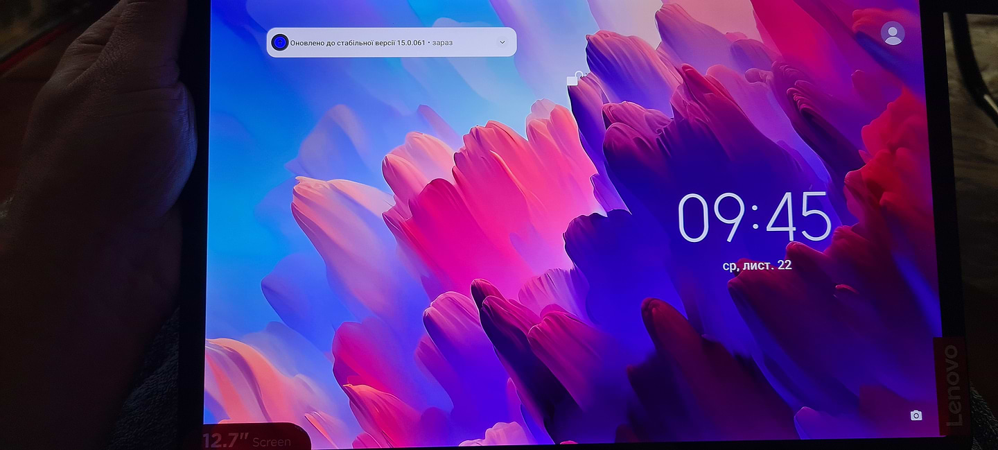Tap the '15.0.061' version number text
This screenshot has height=450, width=998.
tap(411, 42)
